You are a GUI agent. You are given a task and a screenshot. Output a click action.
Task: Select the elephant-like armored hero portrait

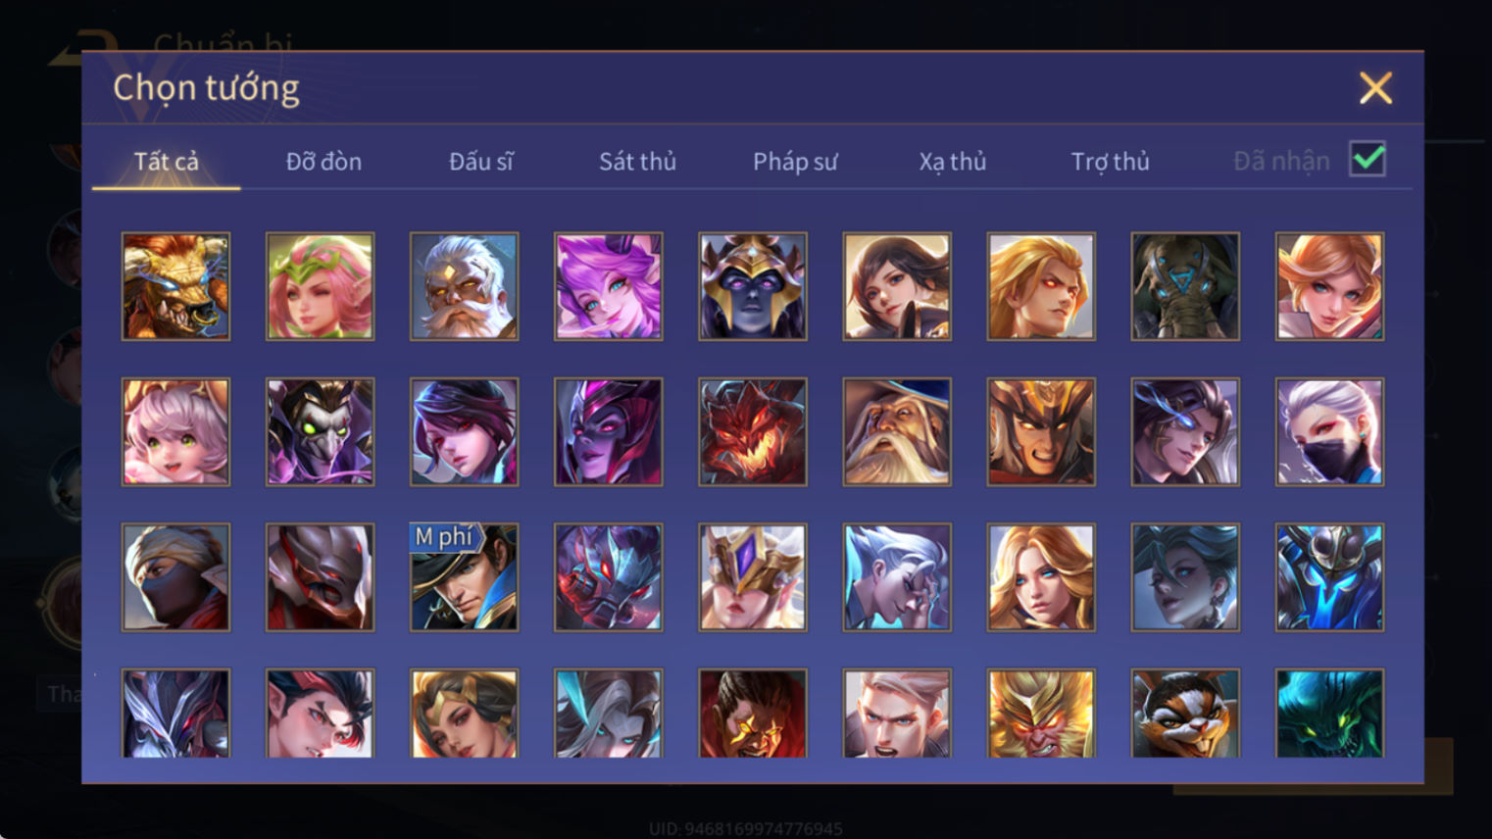pyautogui.click(x=1185, y=286)
